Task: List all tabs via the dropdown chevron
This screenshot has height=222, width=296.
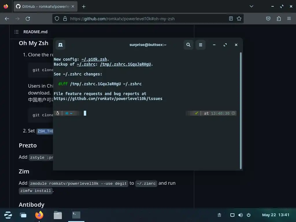Action: point(251,6)
